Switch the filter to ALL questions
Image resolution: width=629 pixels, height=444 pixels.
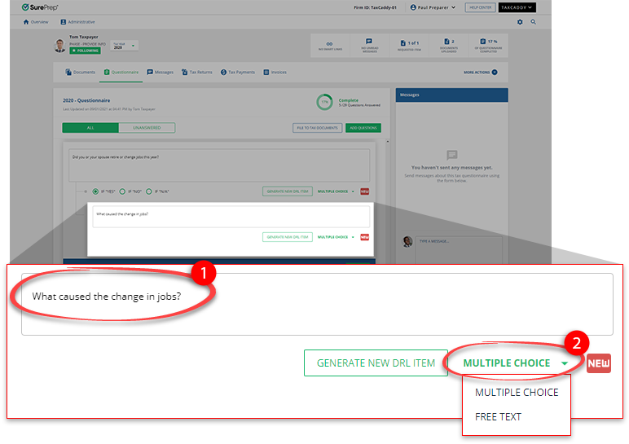click(90, 128)
